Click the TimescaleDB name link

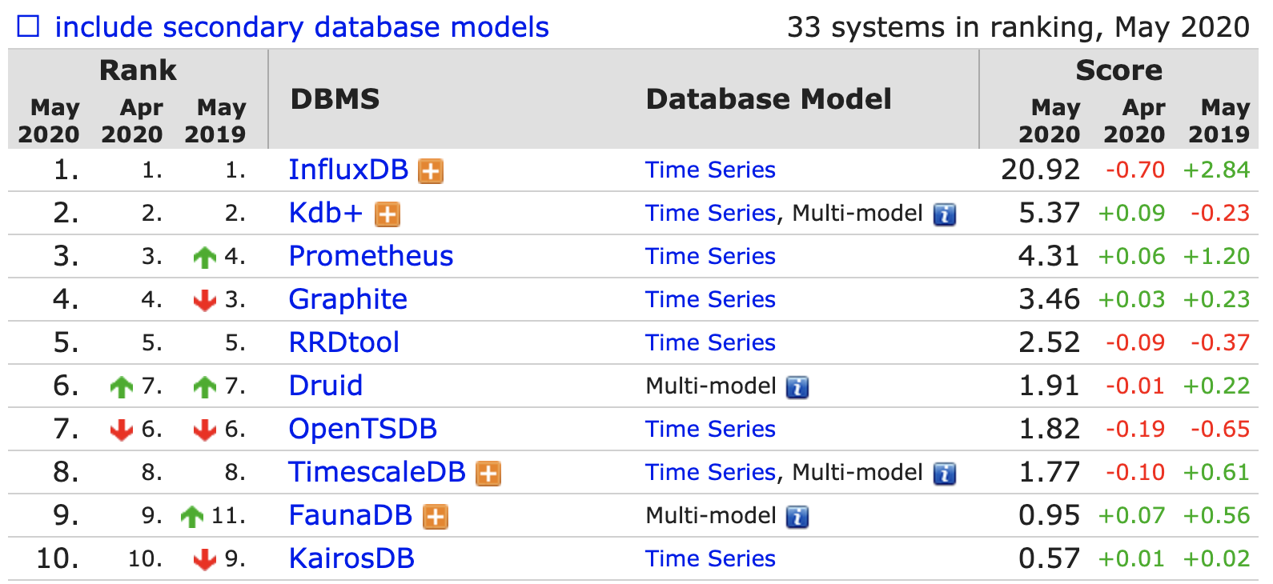(x=377, y=472)
